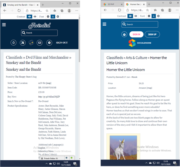Decrease font size in Twisdid window

coord(48,17)
